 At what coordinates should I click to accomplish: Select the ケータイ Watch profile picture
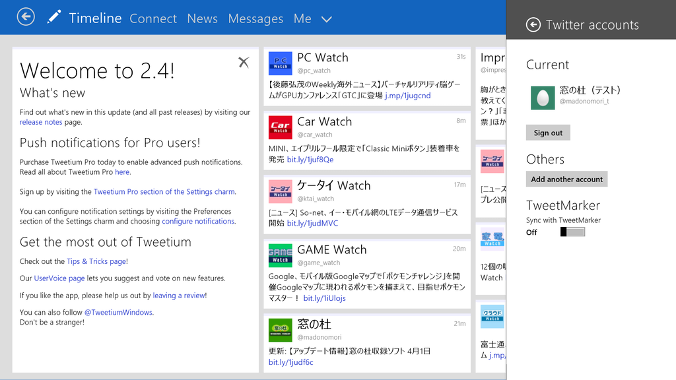tap(280, 192)
